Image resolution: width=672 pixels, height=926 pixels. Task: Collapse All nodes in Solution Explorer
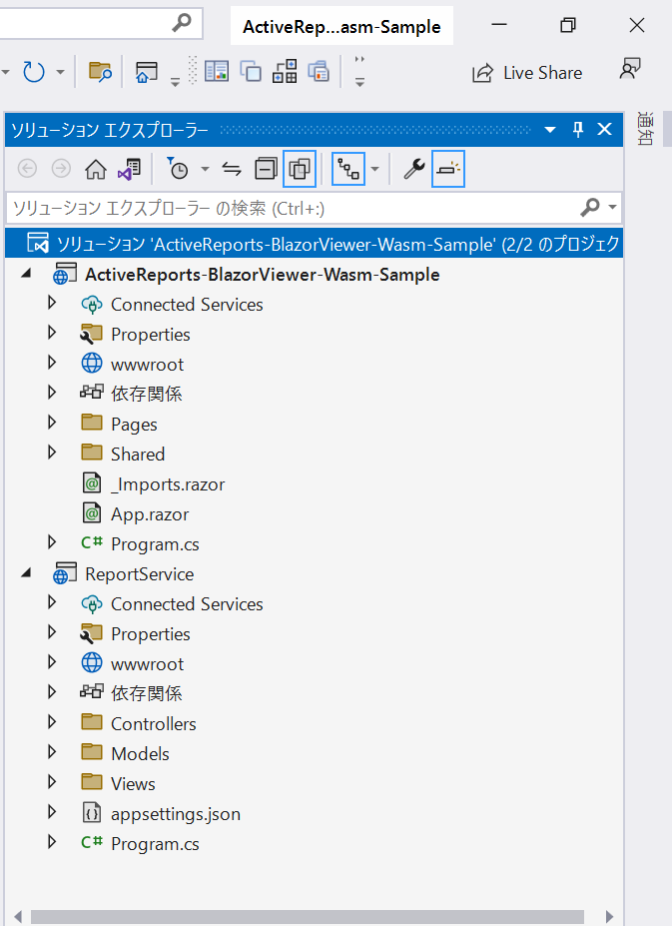click(266, 170)
